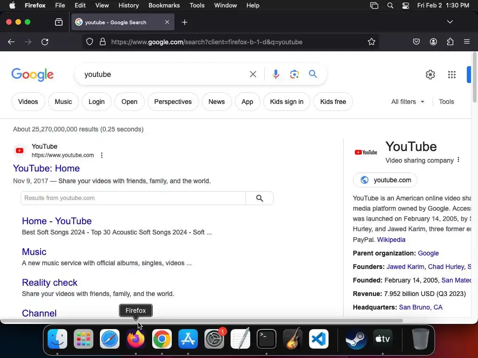Screen dimensions: 478x358
Task: Open the more options dots beside youtube.com result
Action: 102,155
